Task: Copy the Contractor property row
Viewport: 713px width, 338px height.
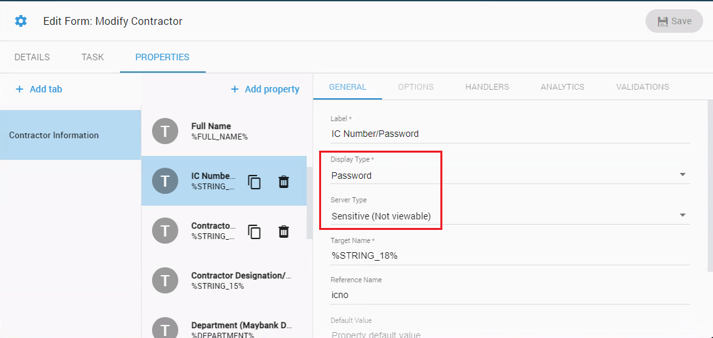Action: pos(254,231)
